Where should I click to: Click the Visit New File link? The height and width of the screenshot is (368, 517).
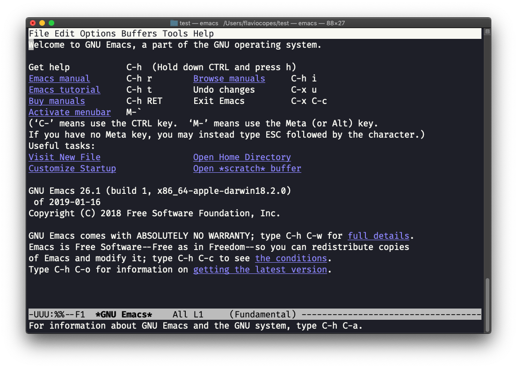65,157
